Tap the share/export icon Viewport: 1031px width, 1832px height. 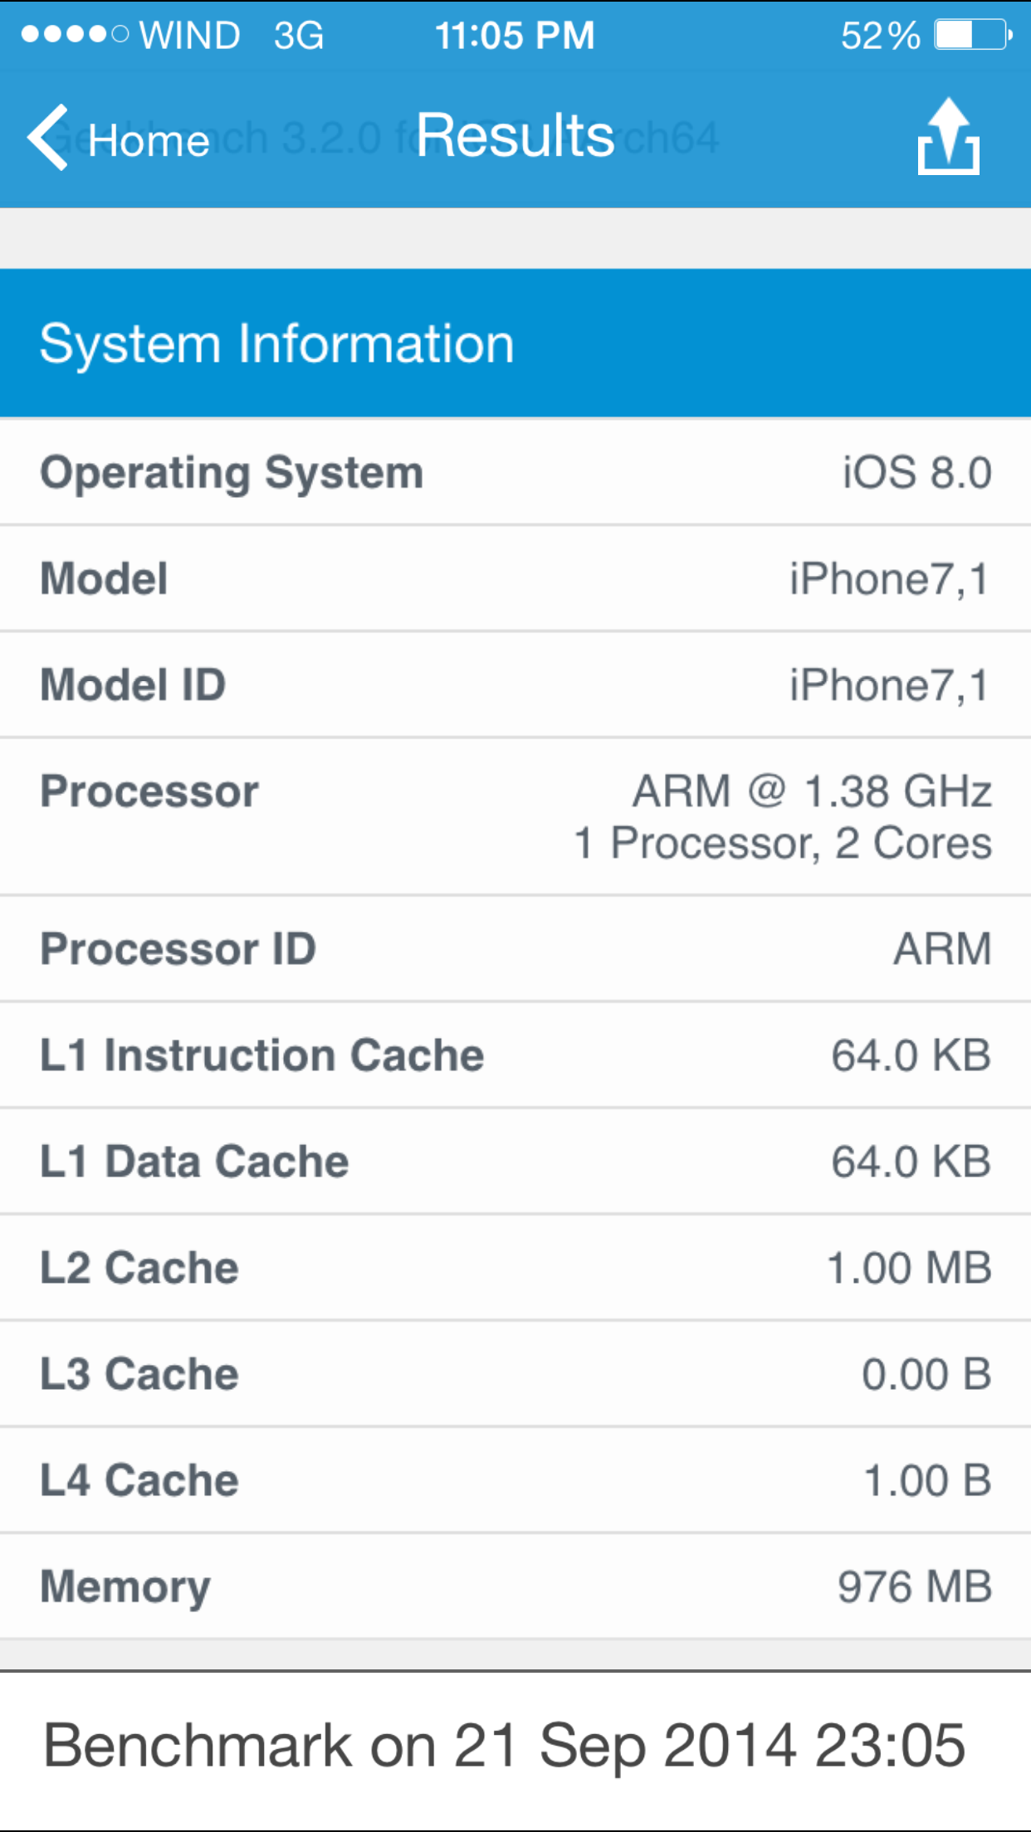click(x=948, y=138)
